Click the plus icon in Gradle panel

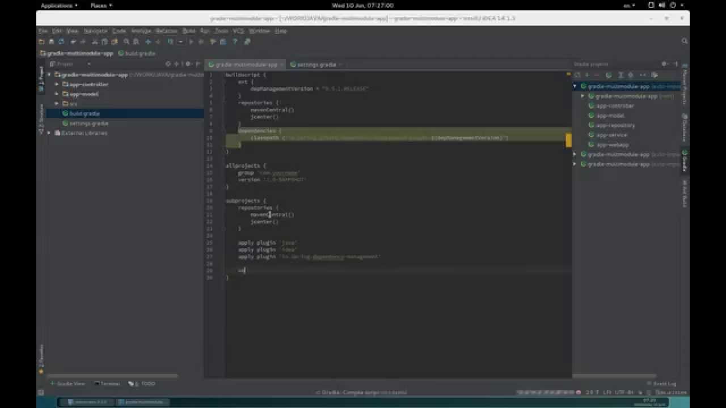[x=588, y=75]
